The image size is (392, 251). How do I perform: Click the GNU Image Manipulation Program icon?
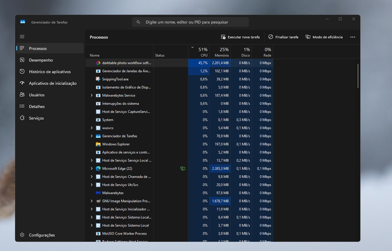tap(98, 201)
